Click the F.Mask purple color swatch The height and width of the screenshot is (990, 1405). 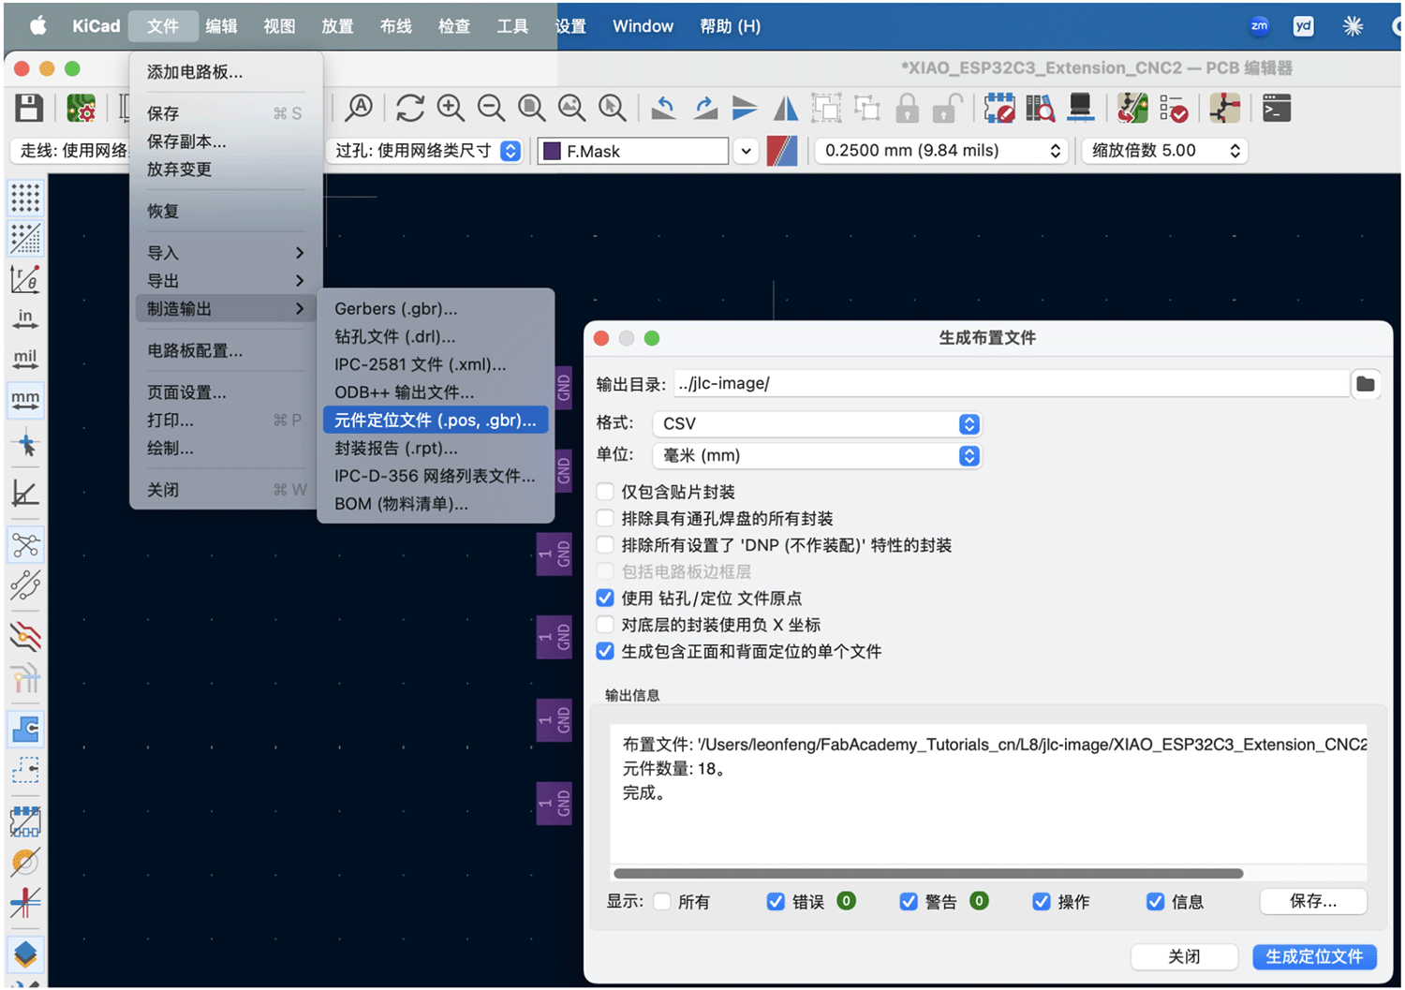tap(552, 151)
